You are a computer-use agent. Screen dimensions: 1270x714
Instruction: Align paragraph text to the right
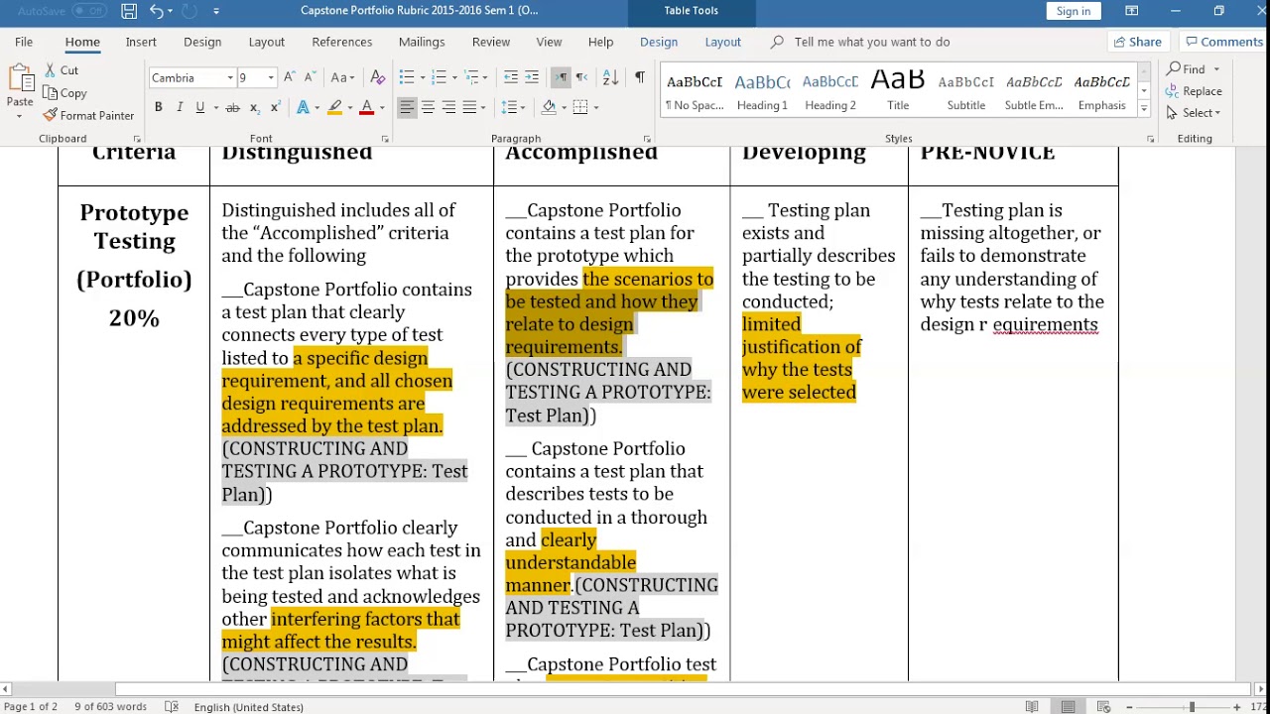click(448, 107)
